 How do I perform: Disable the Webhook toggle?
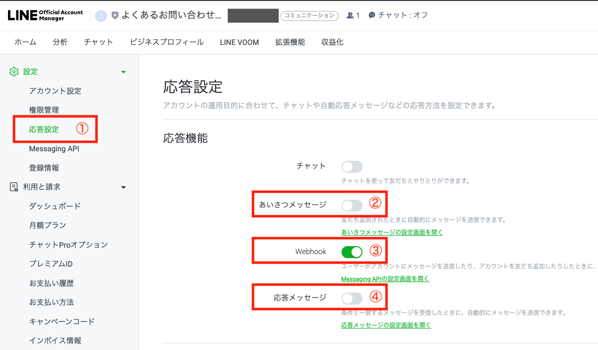click(351, 252)
